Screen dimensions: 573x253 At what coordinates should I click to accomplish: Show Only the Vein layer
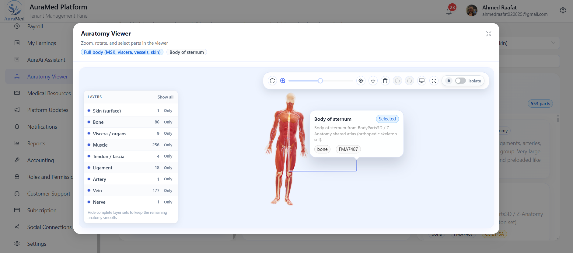168,190
